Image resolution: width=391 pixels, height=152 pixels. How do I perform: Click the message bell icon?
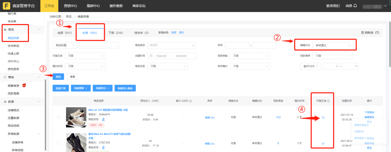click(x=355, y=6)
